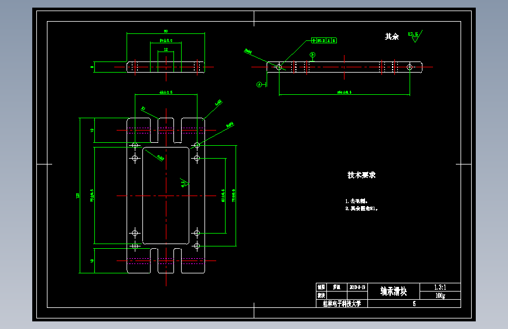The height and width of the screenshot is (329, 508).
Task: Click the '其余' label near the roughness symbol
Action: (391, 37)
